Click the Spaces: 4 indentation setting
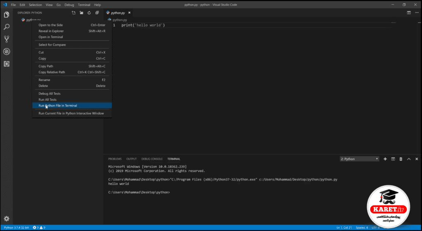422x231 pixels. 362,228
